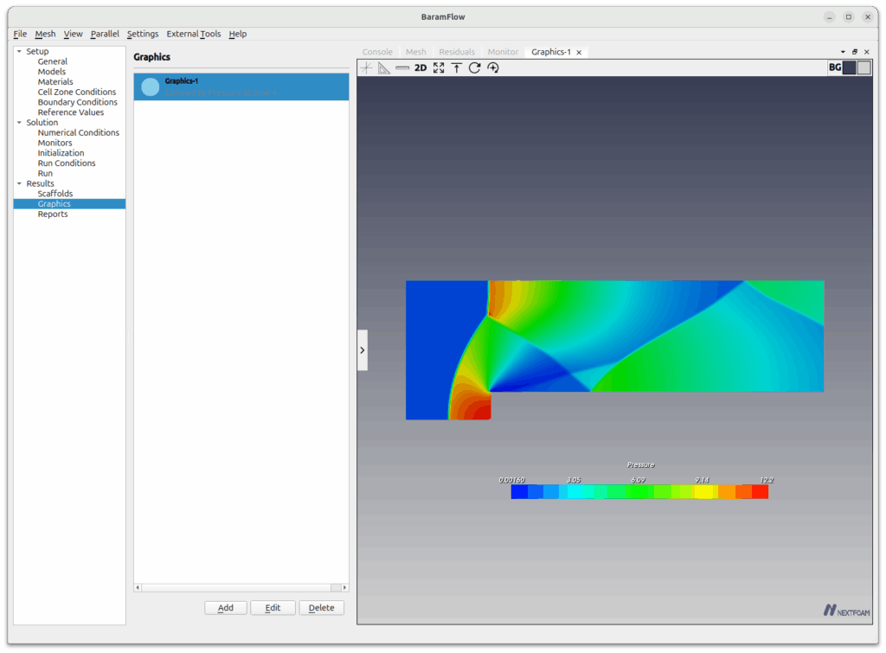Collapse the Solution tree section
Image resolution: width=886 pixels, height=653 pixels.
point(19,123)
